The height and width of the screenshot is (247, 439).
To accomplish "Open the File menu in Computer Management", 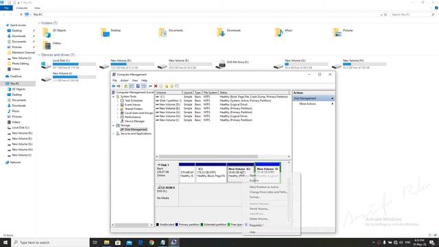I will pyautogui.click(x=115, y=81).
